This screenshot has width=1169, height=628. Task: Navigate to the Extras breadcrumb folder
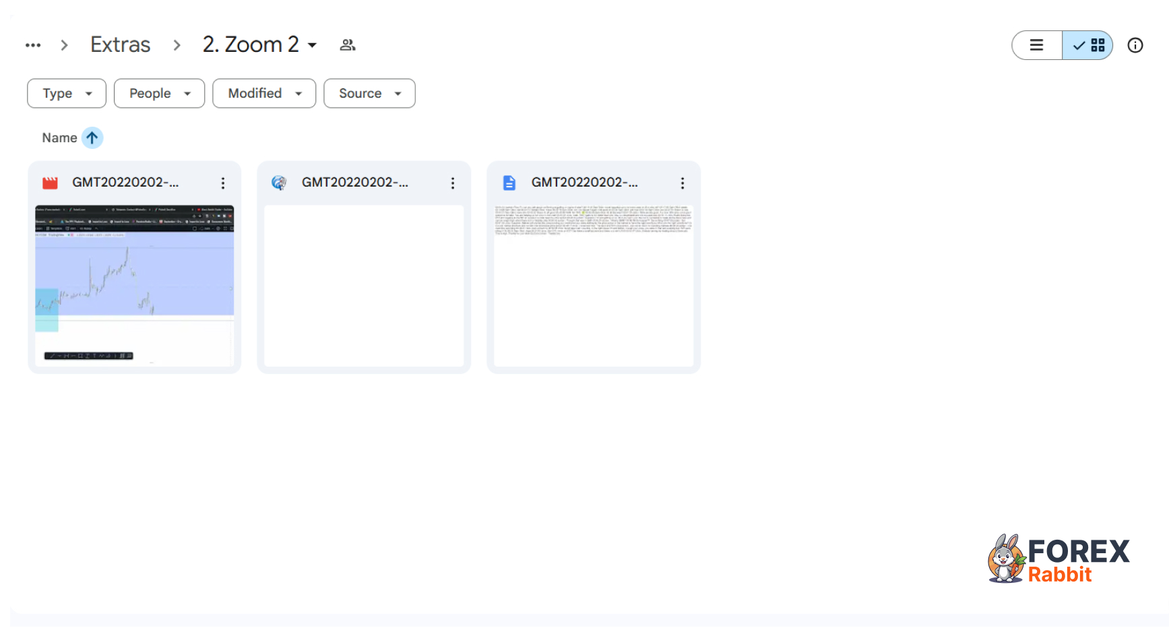[121, 45]
